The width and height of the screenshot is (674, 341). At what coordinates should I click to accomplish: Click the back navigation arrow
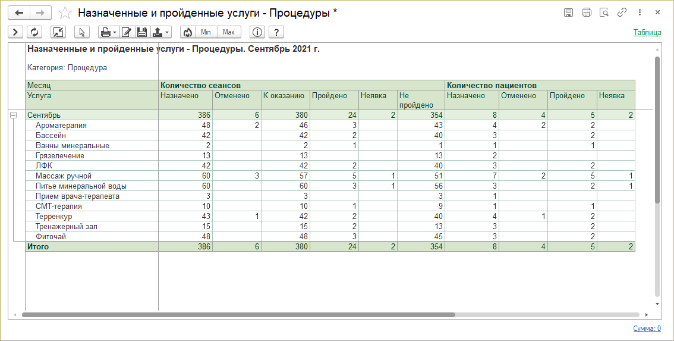[x=19, y=13]
